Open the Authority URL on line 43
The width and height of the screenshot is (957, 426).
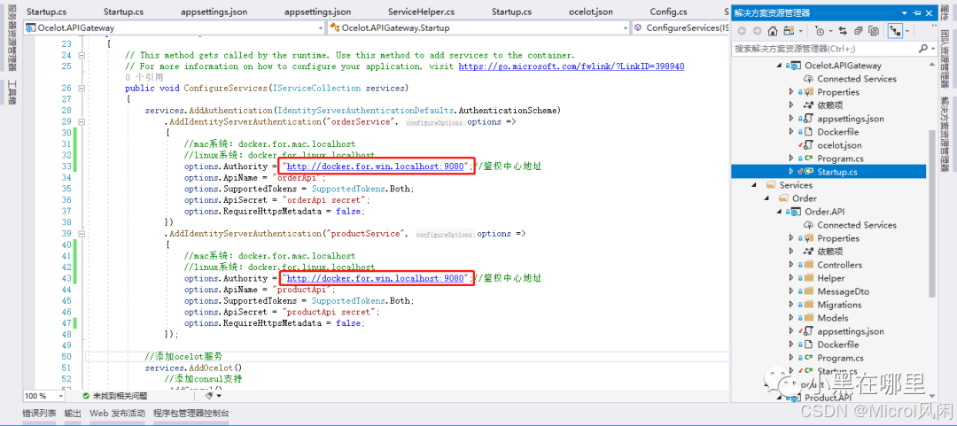pos(376,278)
